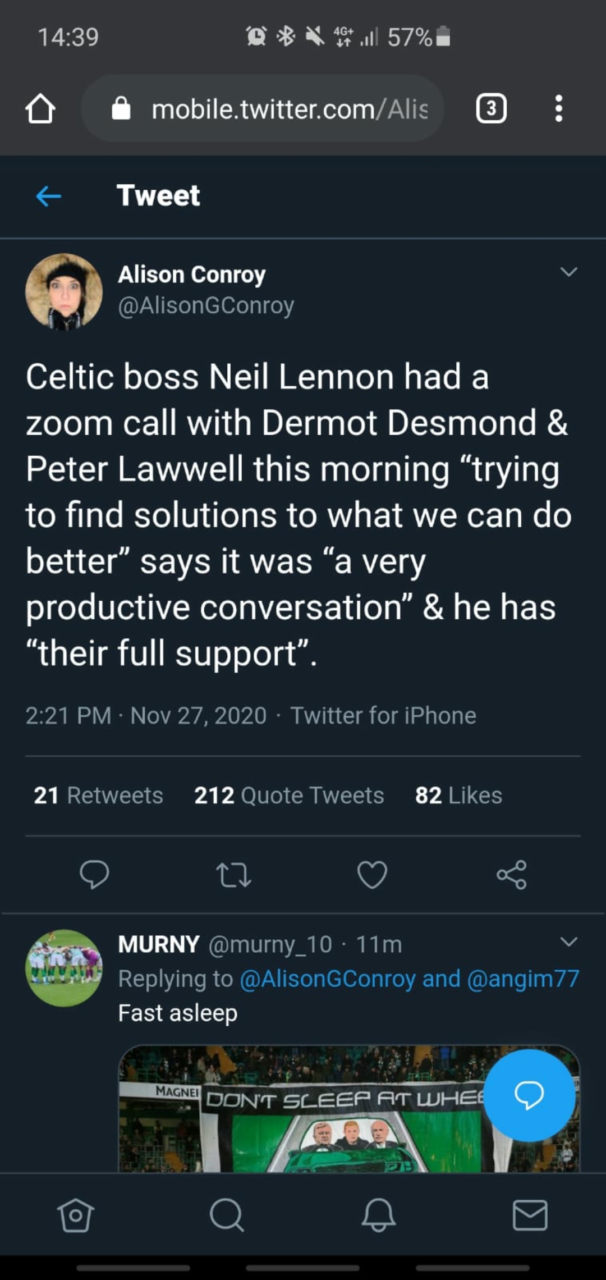Viewport: 606px width, 1280px height.
Task: Share the tweet via share icon
Action: click(x=511, y=875)
